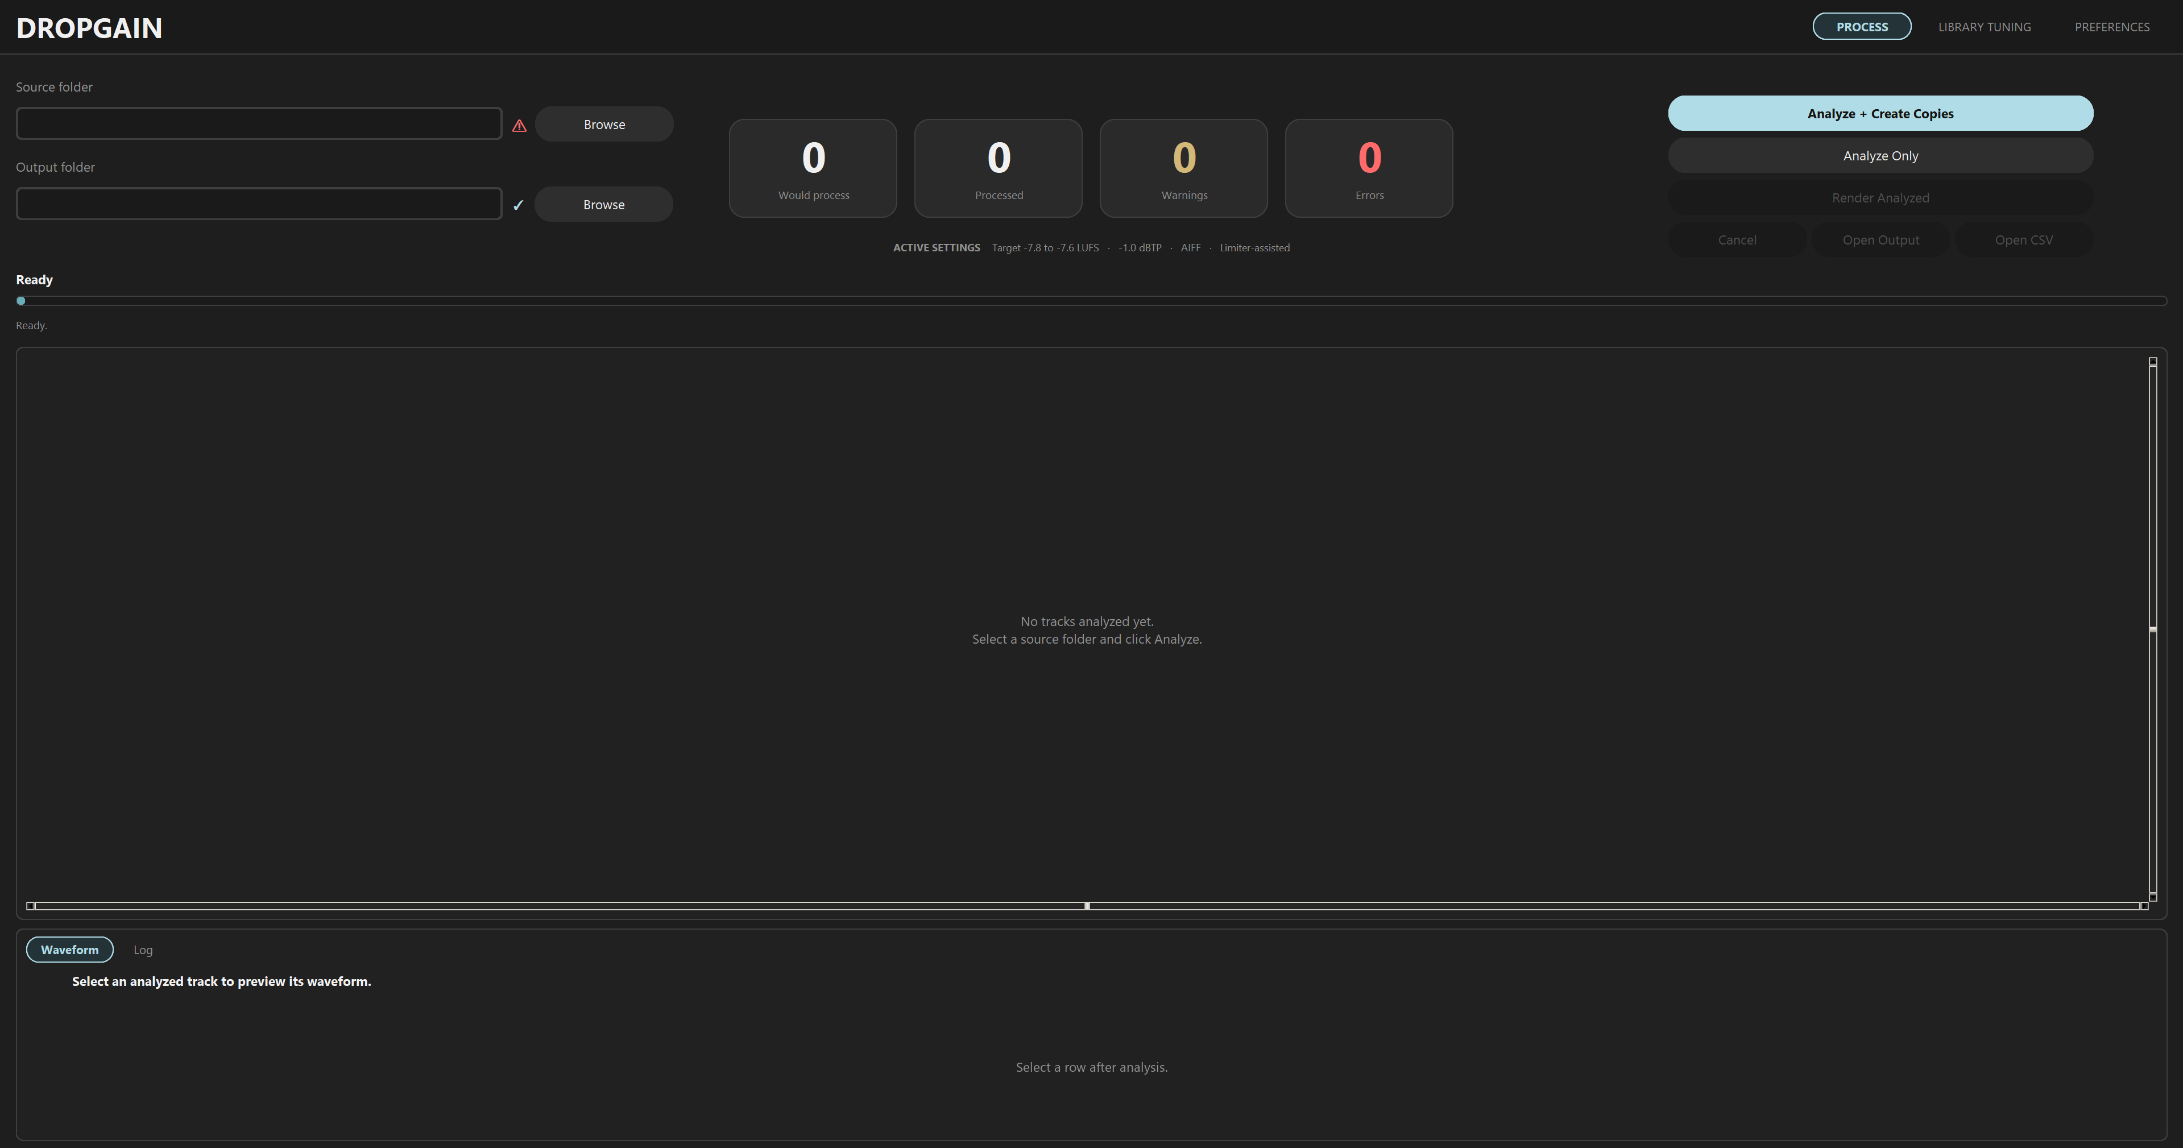Click the Would process counter card
Screen dimensions: 2183x1148
pos(813,168)
